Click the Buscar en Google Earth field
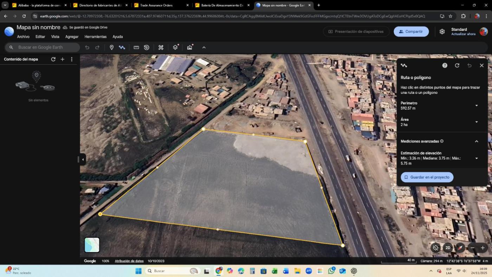This screenshot has width=492, height=277. coord(46,47)
